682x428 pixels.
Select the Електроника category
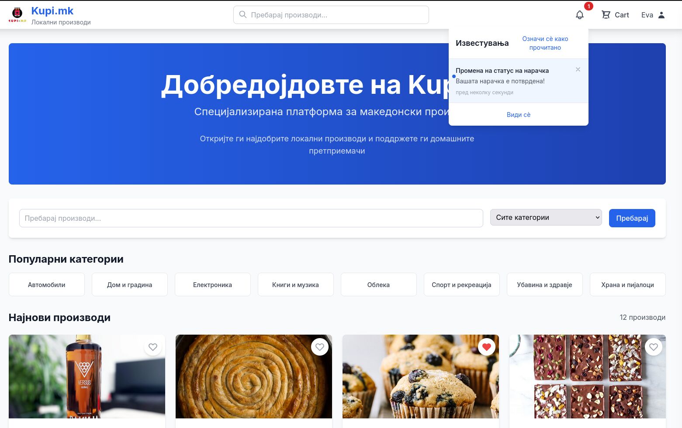pyautogui.click(x=212, y=285)
